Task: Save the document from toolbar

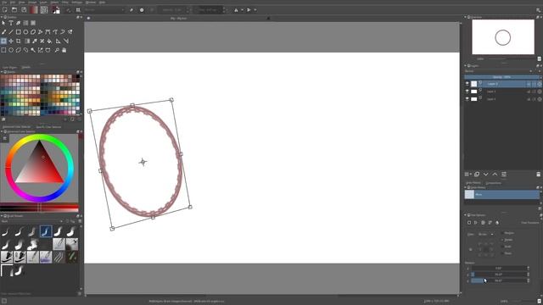Action: click(24, 9)
